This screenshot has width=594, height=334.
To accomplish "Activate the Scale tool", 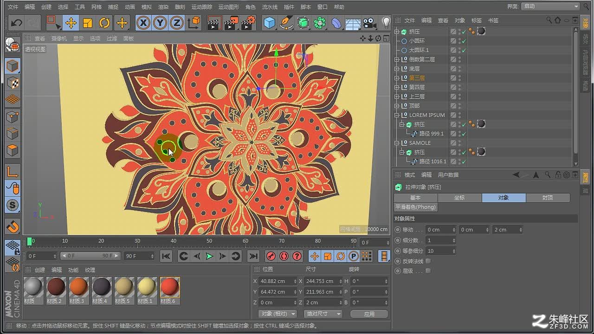I will [x=88, y=23].
